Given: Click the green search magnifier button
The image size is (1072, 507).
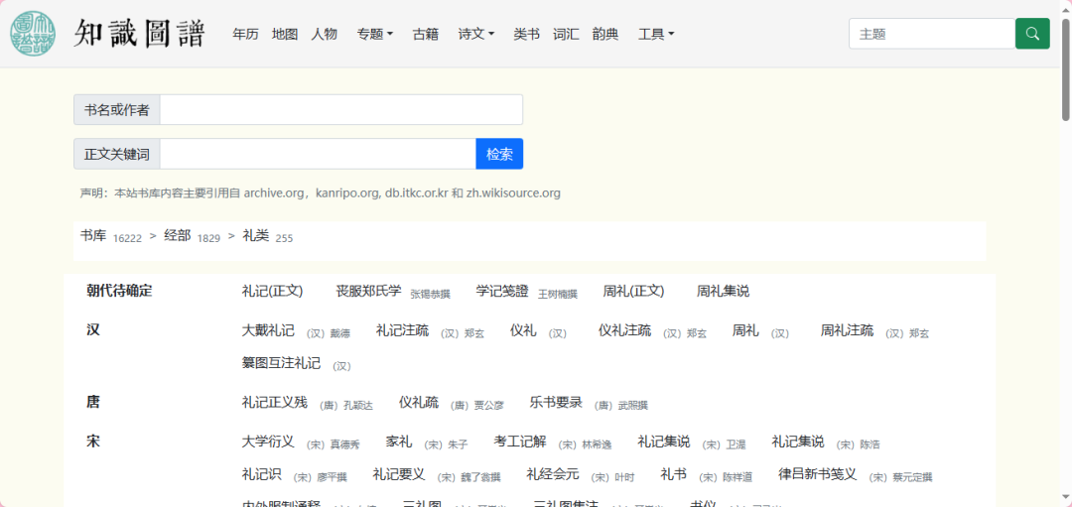Looking at the screenshot, I should point(1032,34).
